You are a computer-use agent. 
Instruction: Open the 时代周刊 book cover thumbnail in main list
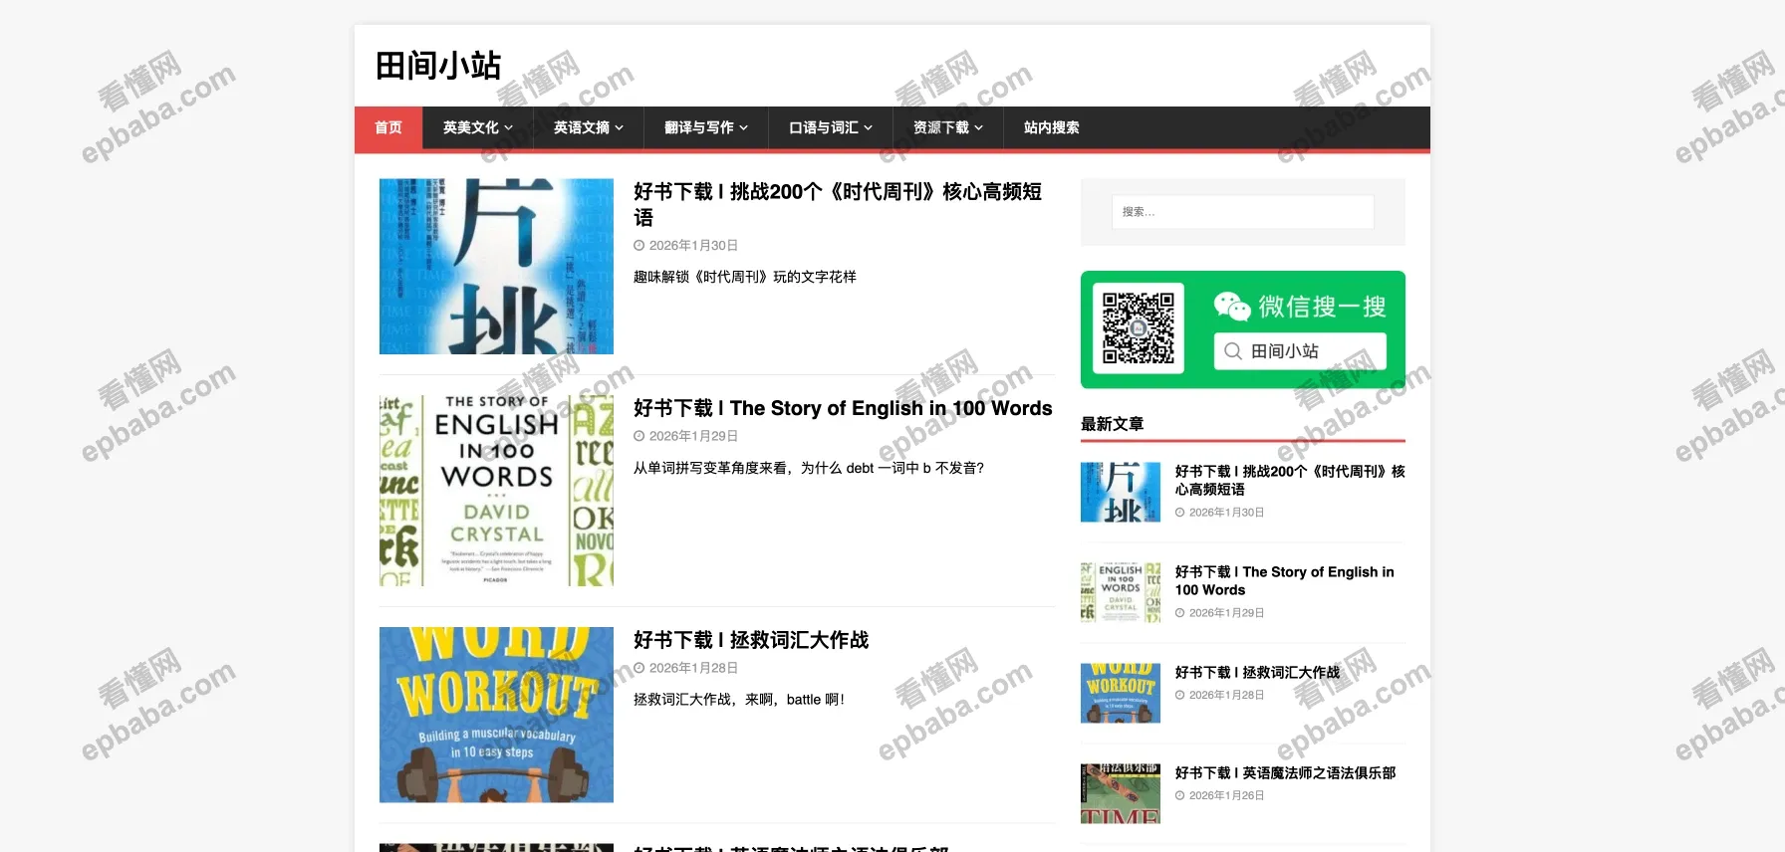coord(496,267)
